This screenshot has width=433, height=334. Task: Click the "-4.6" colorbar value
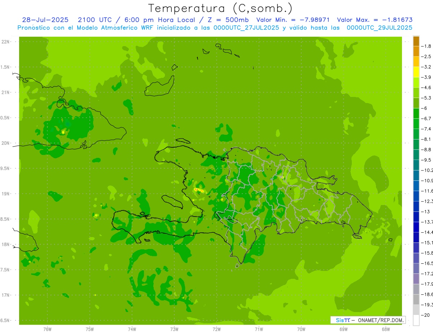[x=426, y=88]
